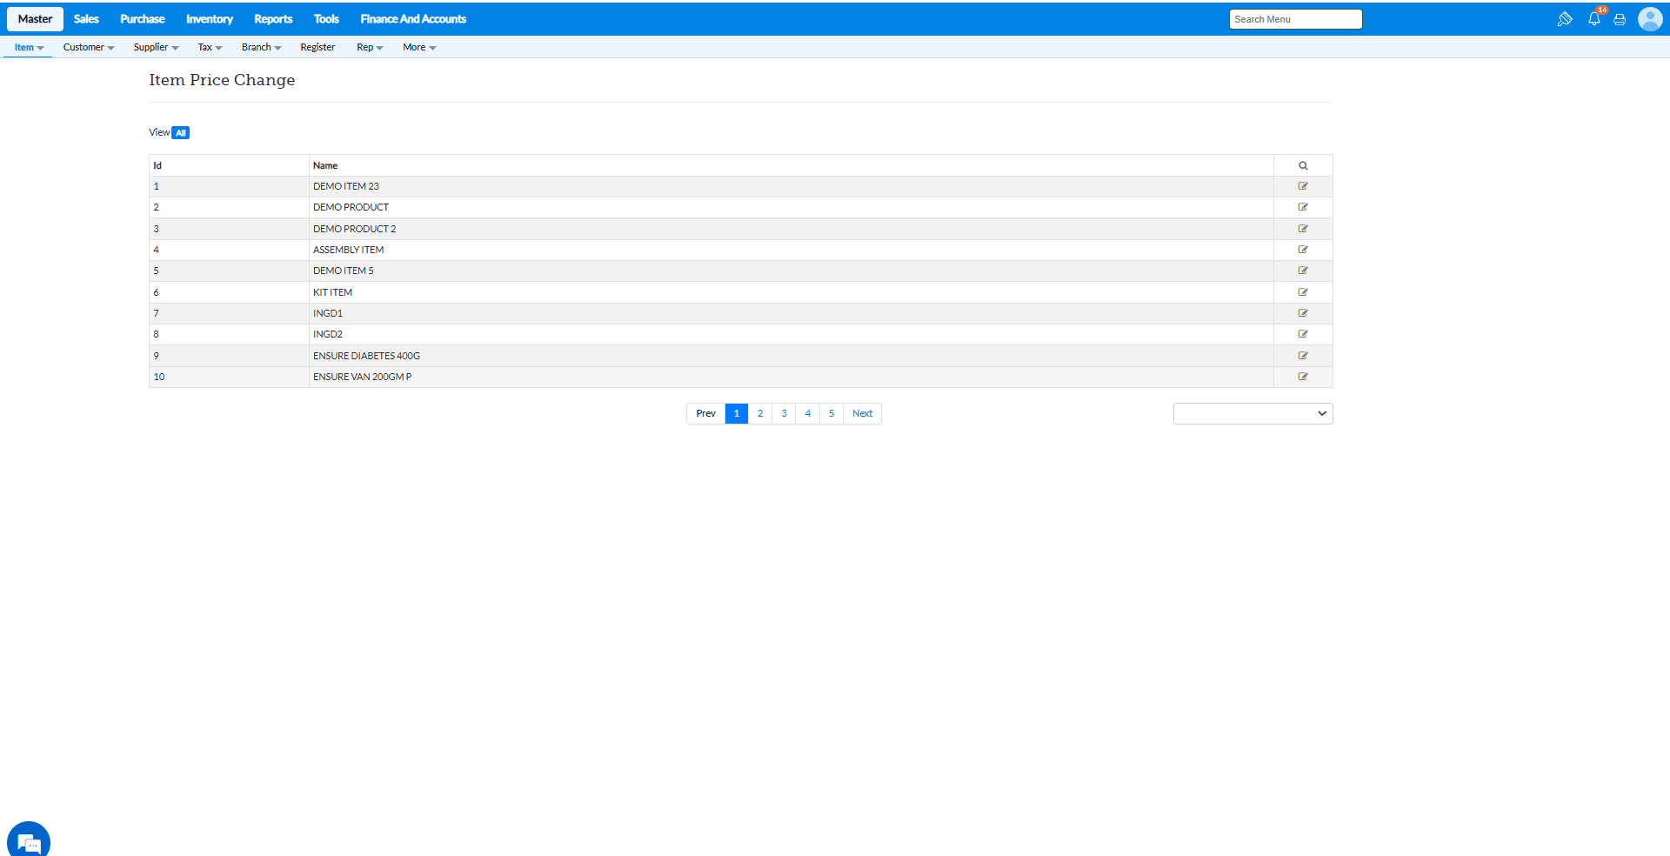Open item Id 10 link
This screenshot has width=1670, height=856.
(x=159, y=377)
